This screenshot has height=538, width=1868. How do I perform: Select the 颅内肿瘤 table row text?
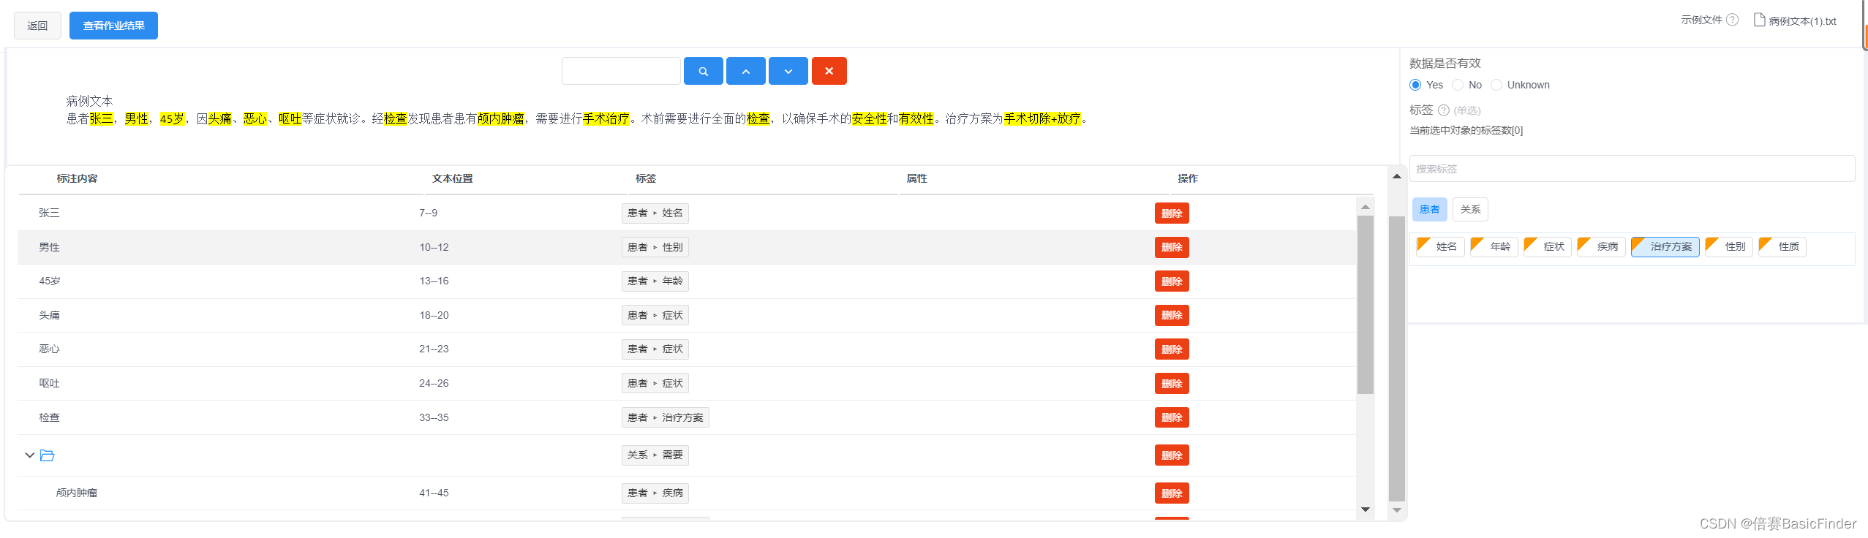click(77, 493)
